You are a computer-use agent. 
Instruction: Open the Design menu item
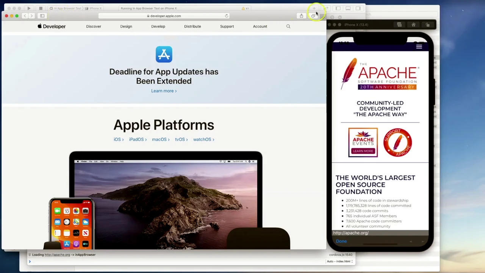[x=126, y=27]
